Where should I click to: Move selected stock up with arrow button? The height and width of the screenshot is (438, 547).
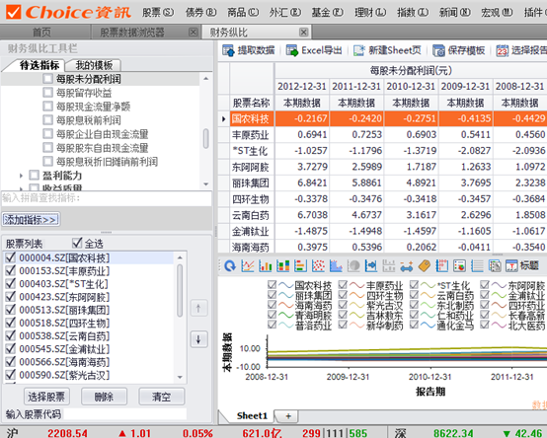198,308
